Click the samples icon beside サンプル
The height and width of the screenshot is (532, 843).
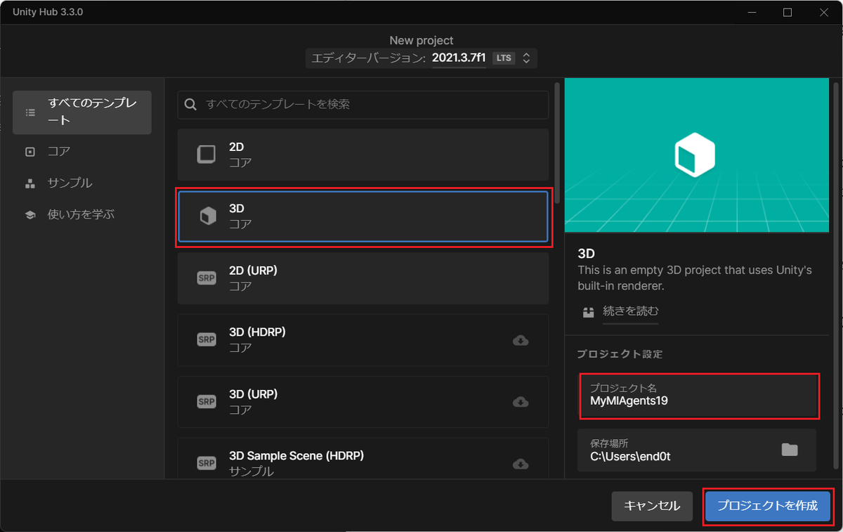30,183
